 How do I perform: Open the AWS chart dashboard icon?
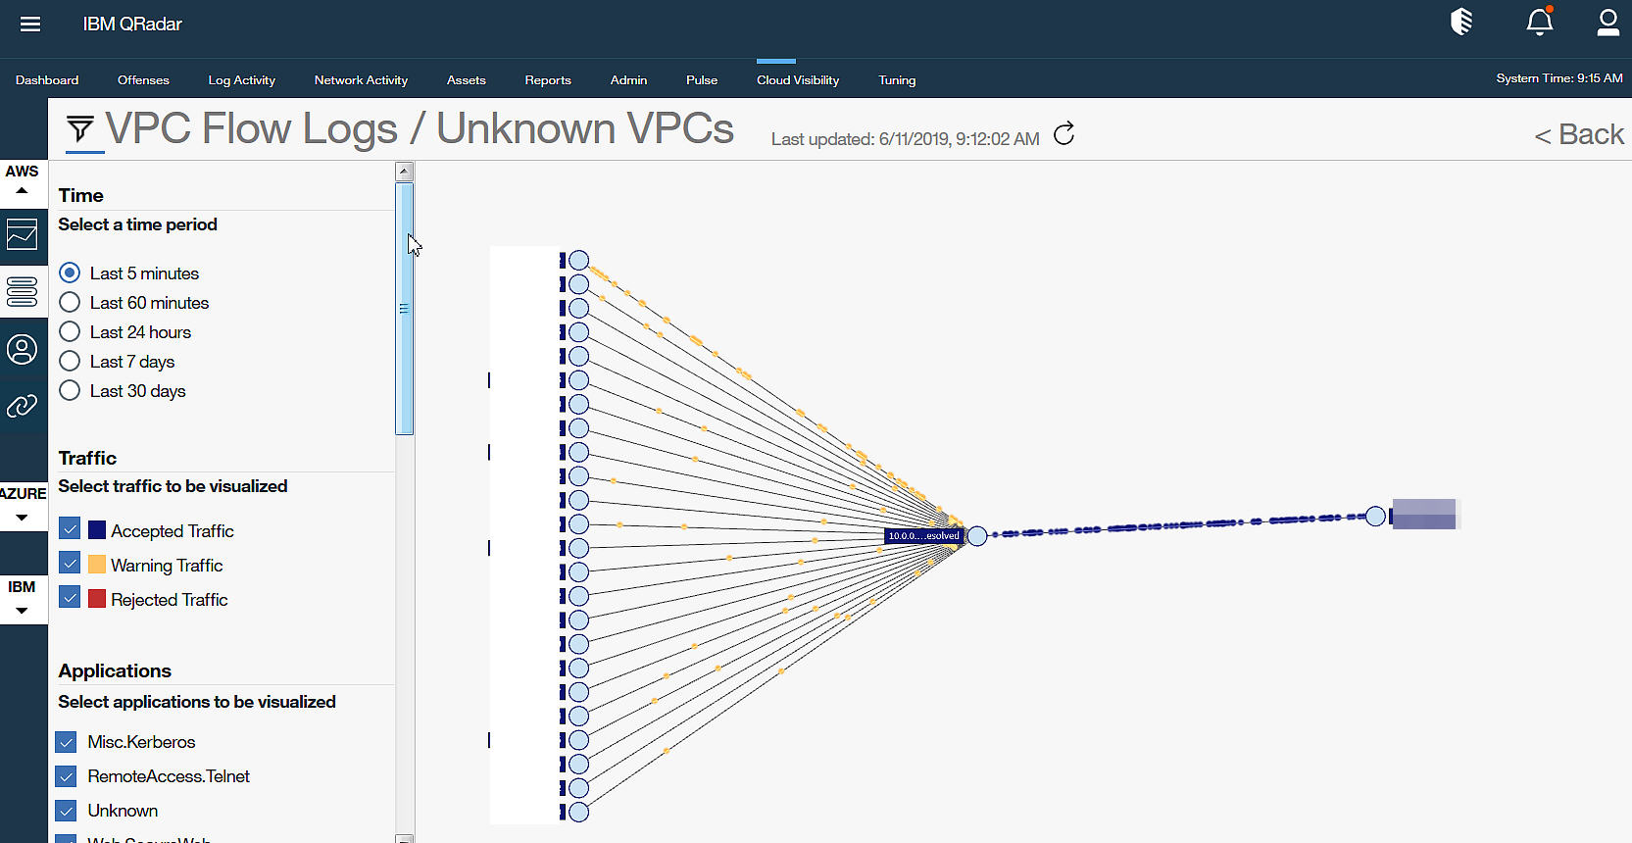[x=22, y=235]
